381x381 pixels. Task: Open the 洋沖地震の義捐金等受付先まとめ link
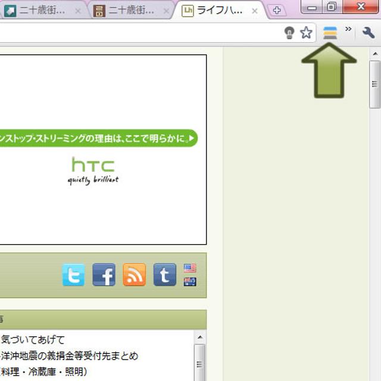(x=69, y=356)
